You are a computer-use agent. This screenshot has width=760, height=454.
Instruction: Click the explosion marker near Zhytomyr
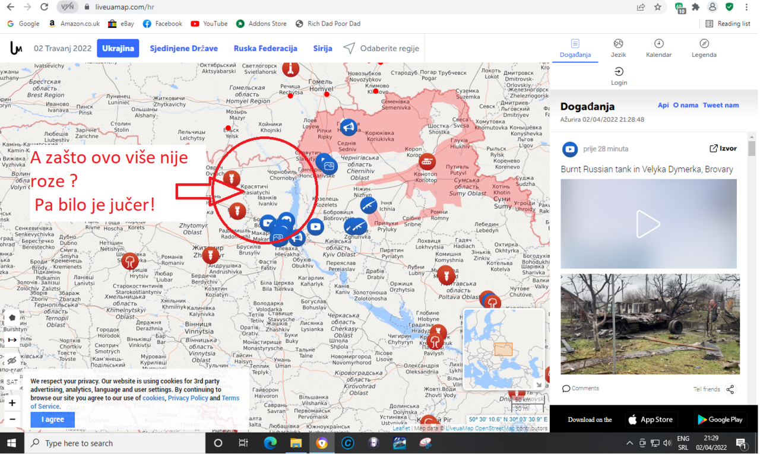click(x=211, y=255)
